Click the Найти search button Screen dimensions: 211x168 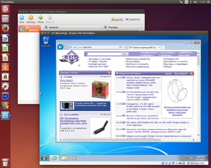124,54
